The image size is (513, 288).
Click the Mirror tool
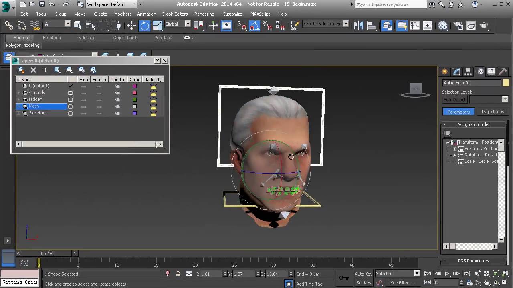358,25
